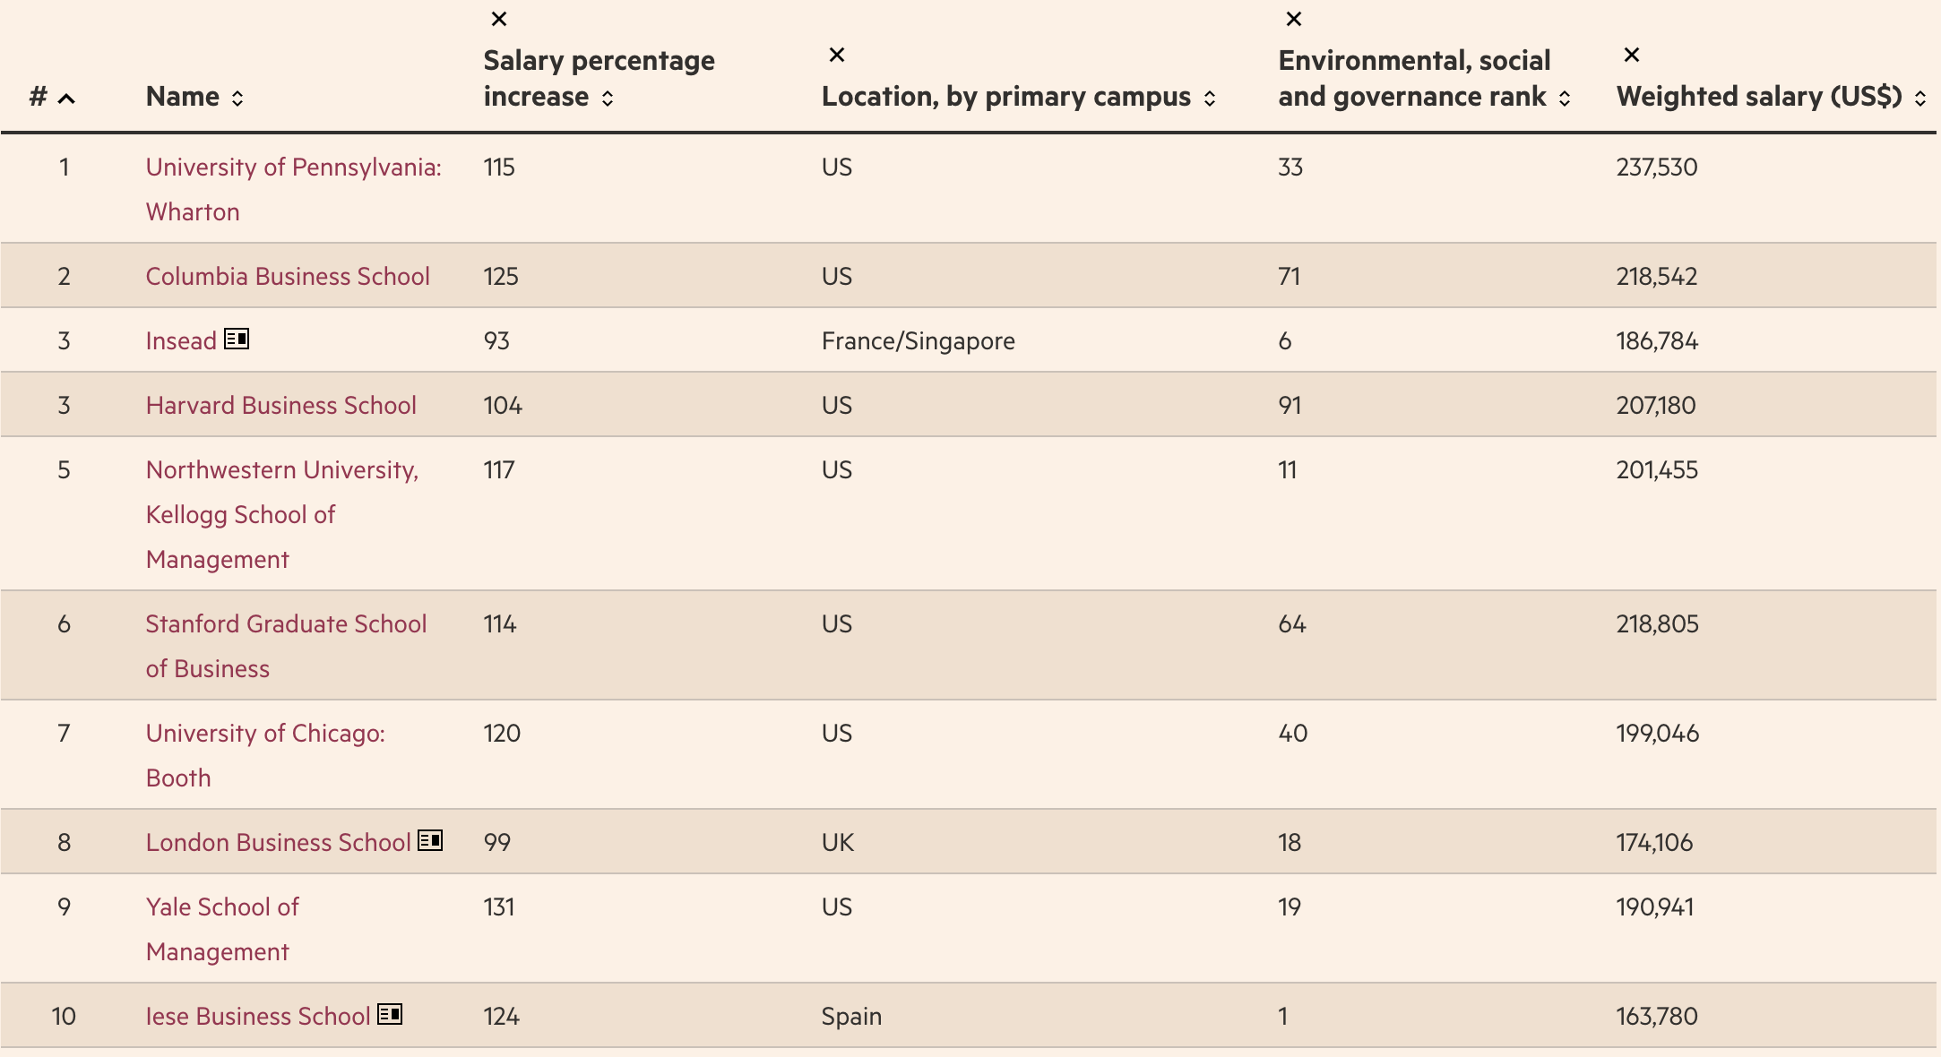
Task: Sort by Location, by primary campus
Action: point(1210,98)
